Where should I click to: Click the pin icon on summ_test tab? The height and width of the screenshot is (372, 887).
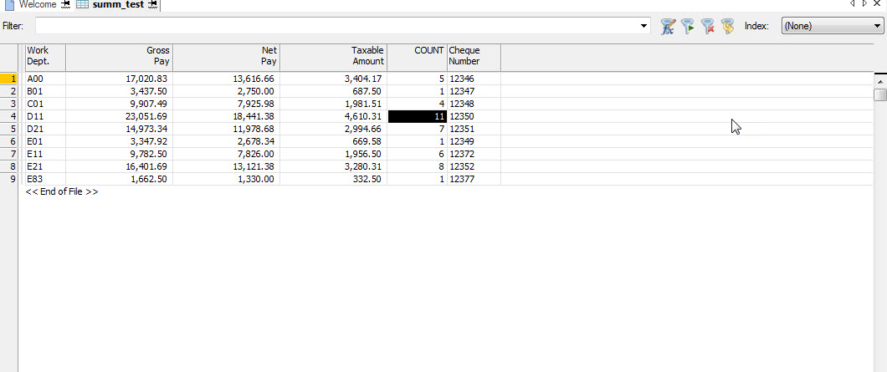(151, 5)
